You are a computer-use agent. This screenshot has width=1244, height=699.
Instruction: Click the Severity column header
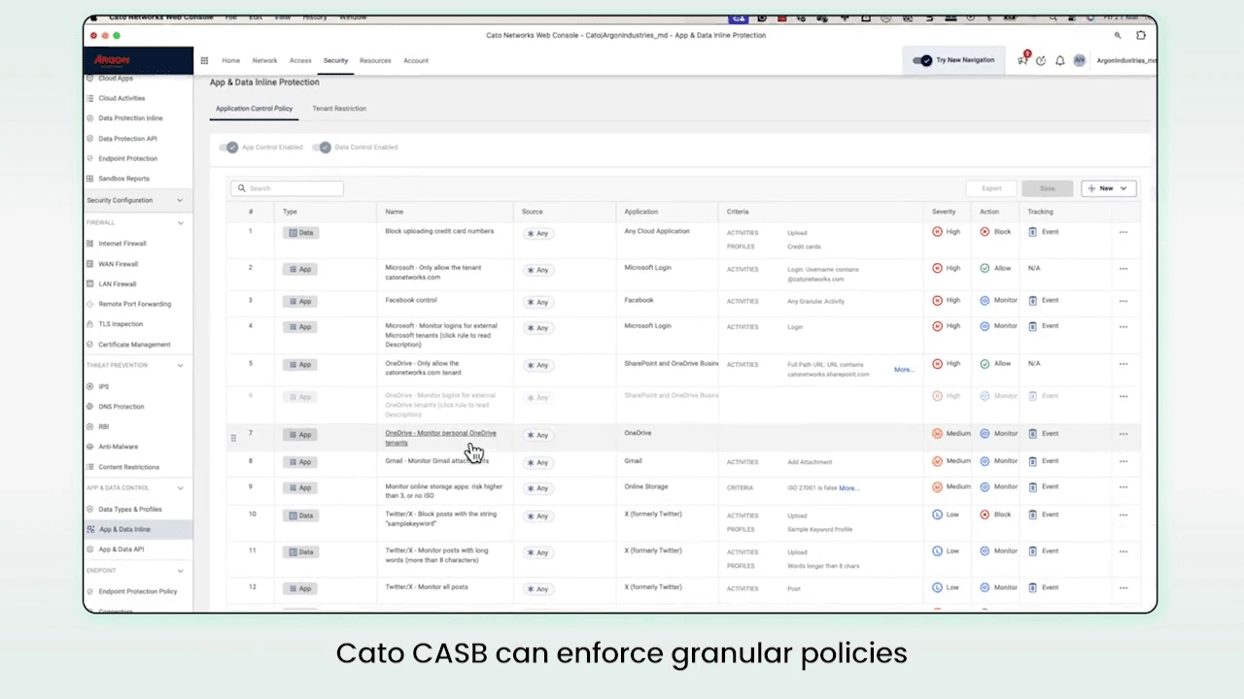coord(944,212)
